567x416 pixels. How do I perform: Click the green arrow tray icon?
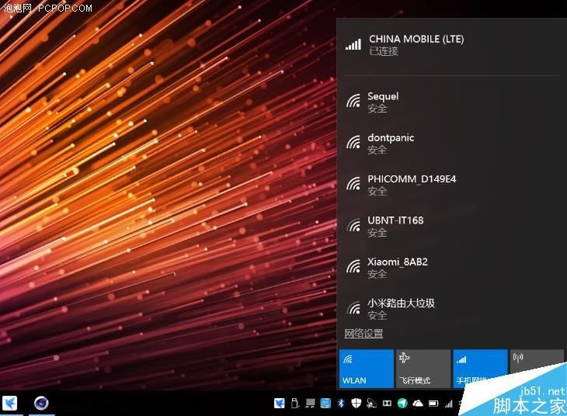click(x=402, y=404)
